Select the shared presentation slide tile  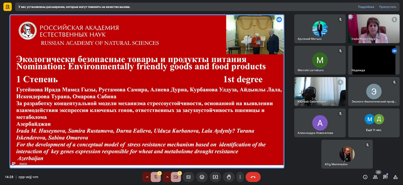tap(147, 91)
